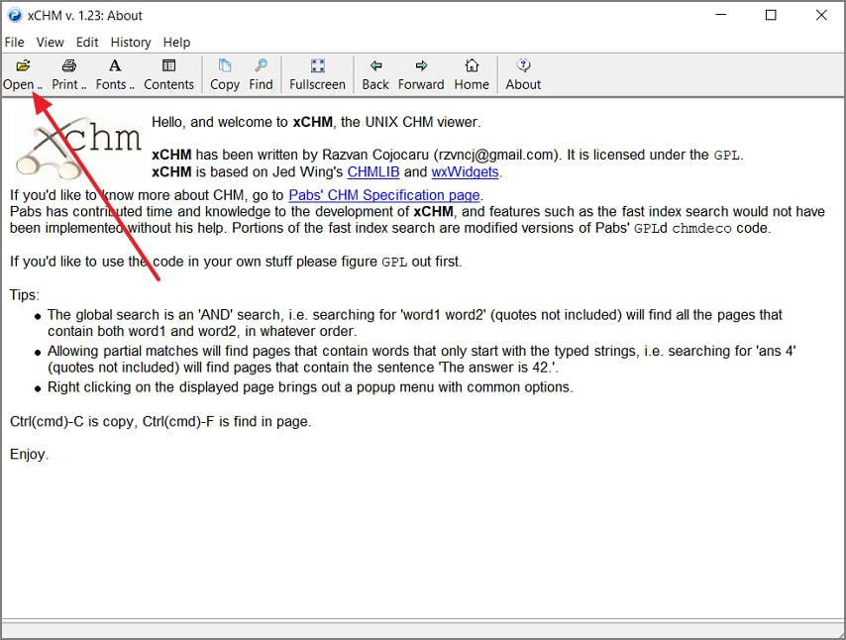Open Pabs' CHM Specification page link

(384, 195)
